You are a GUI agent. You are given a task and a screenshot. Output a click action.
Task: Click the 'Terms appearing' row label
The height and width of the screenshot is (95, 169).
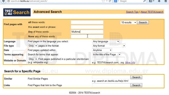[x=13, y=55]
